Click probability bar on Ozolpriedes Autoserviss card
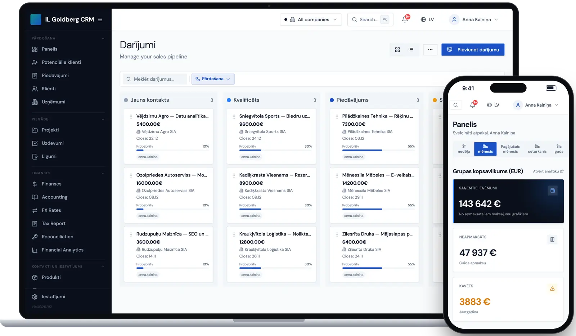 [172, 209]
